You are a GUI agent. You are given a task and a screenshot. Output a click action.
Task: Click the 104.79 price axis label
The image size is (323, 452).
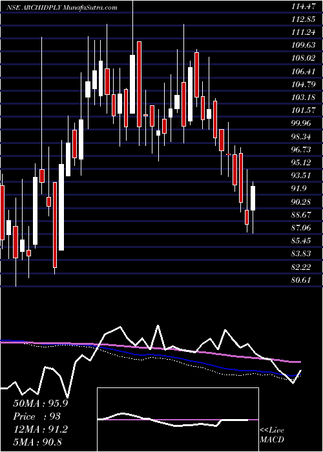coord(302,85)
